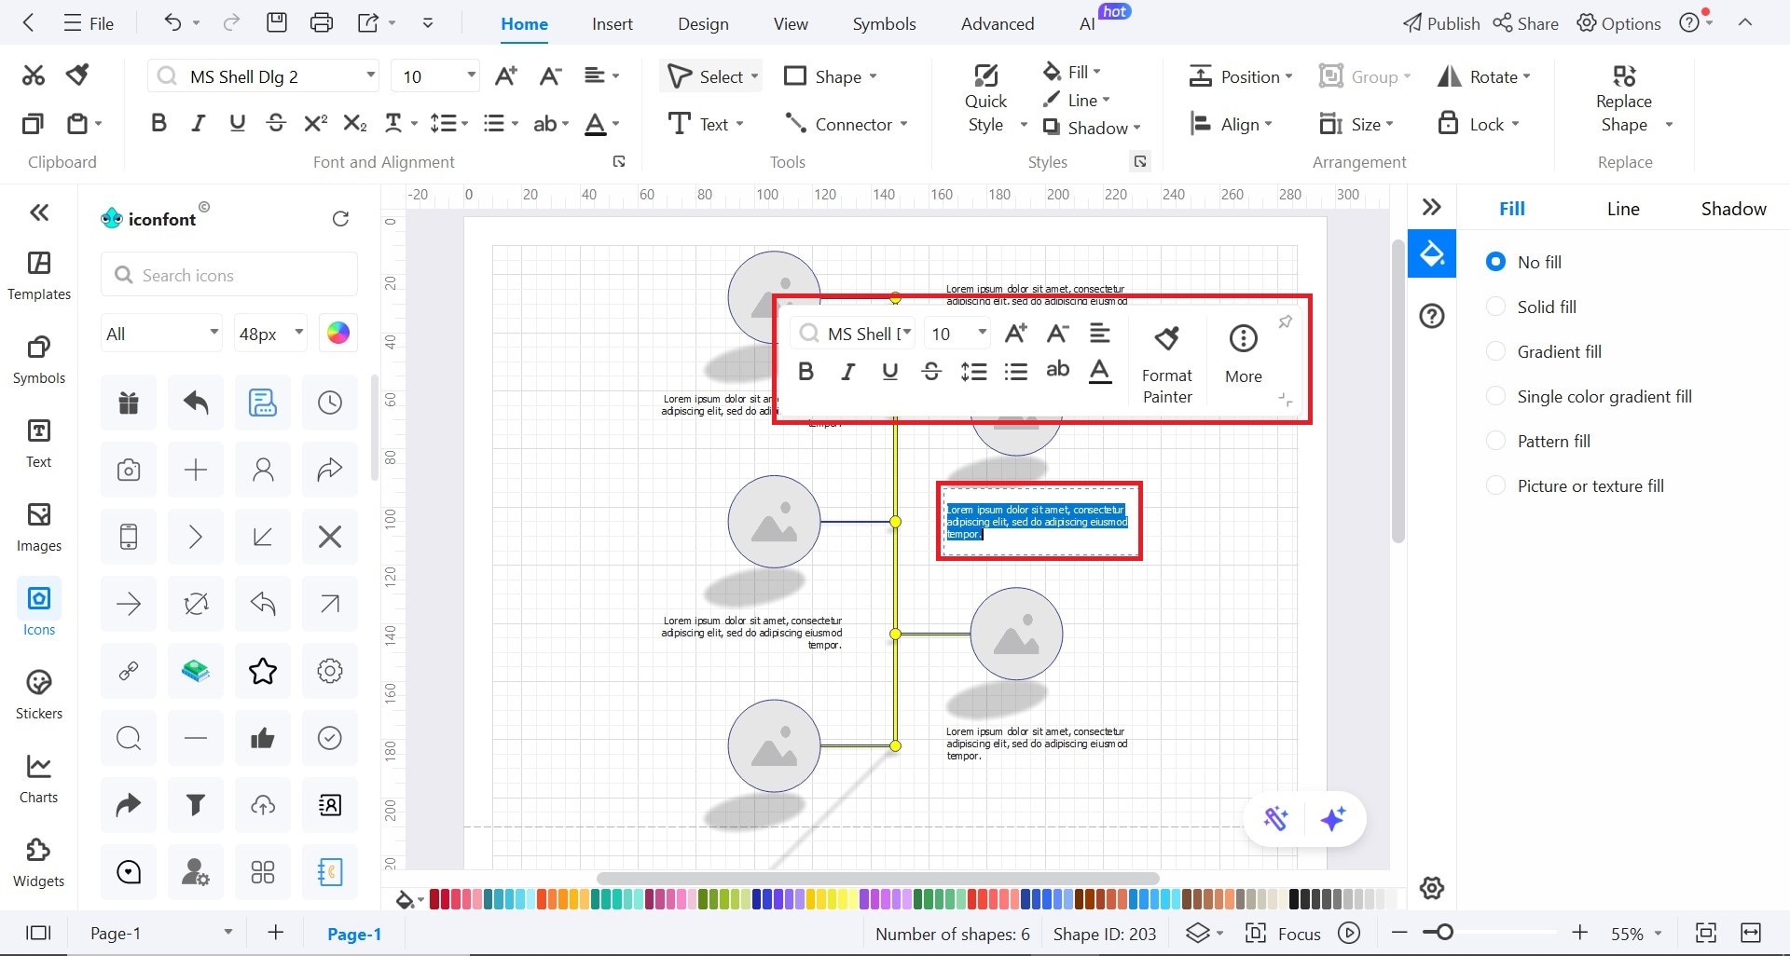Click Bold in the floating toolbar
This screenshot has height=956, width=1790.
click(x=806, y=372)
